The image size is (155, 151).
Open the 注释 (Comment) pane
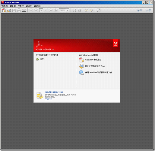tap(139, 11)
